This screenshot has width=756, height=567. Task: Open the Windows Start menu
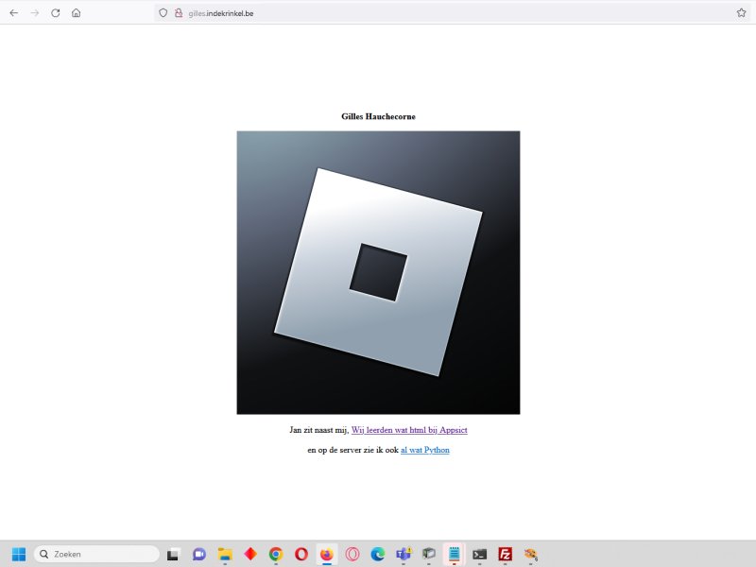pos(19,554)
